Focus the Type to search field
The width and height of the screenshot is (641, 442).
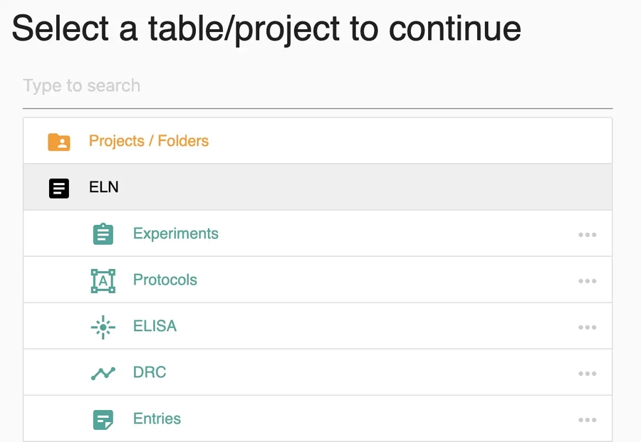coord(317,86)
